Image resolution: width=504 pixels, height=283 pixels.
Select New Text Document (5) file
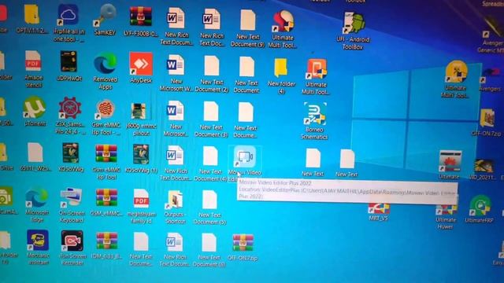209,200
